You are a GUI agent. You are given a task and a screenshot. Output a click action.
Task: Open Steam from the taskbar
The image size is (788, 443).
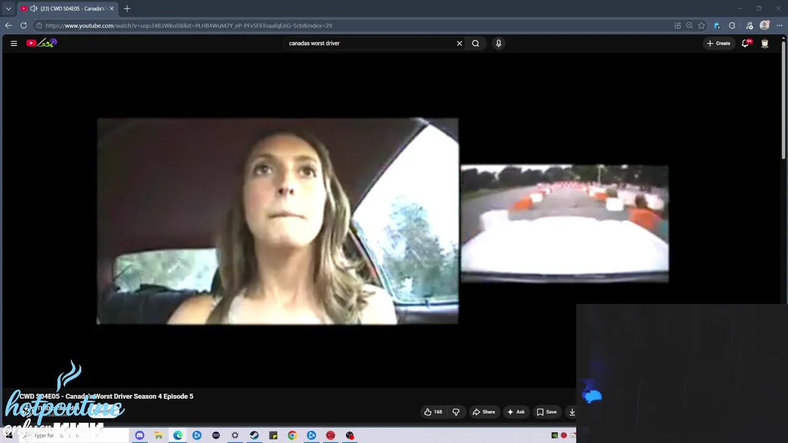(x=254, y=436)
